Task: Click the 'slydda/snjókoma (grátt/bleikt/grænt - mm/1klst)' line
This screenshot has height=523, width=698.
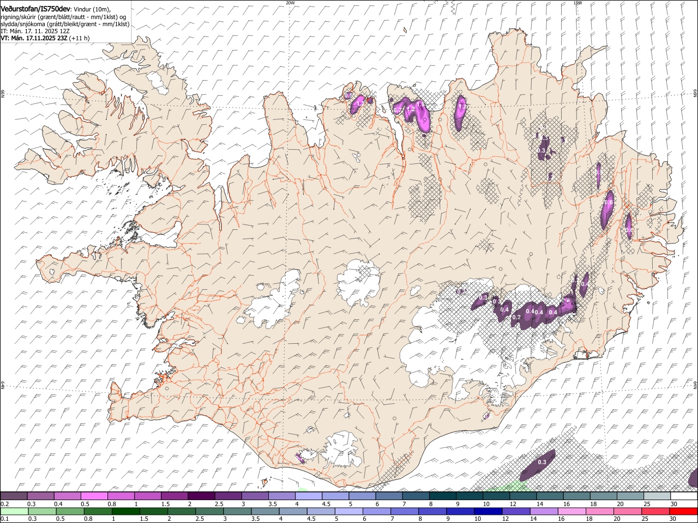Action: click(x=65, y=24)
